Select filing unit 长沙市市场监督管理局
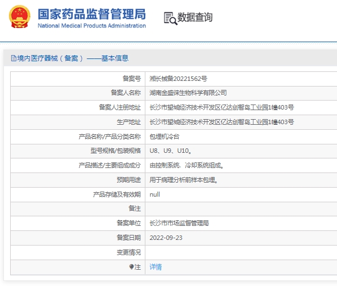The image size is (337, 286). click(179, 223)
